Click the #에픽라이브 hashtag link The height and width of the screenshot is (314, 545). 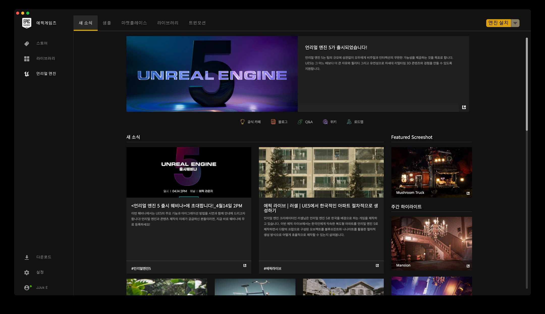(272, 269)
